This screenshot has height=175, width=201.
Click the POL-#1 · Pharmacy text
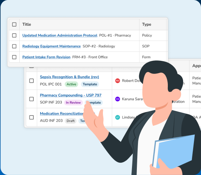115,35
